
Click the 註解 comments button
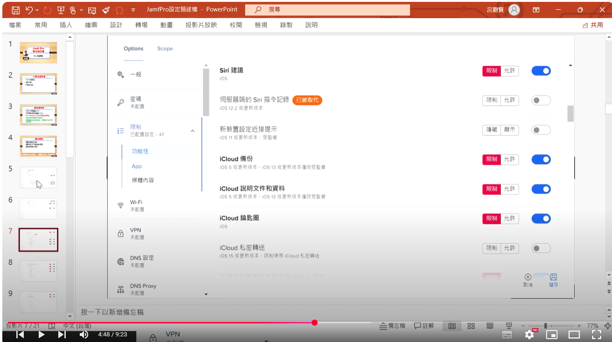(x=424, y=326)
